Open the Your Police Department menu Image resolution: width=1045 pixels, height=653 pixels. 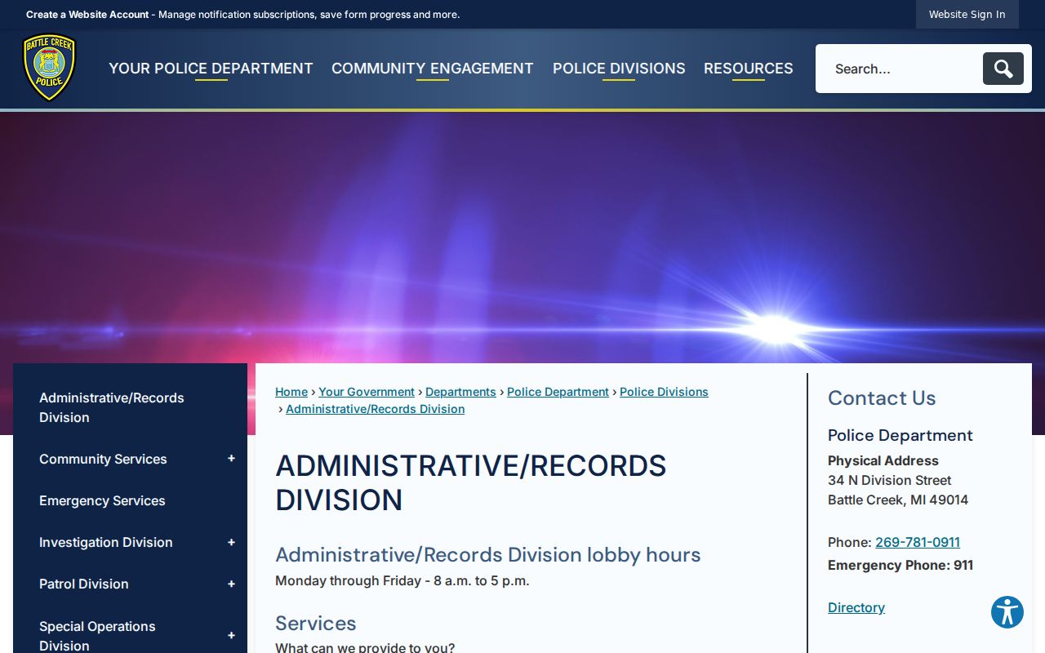click(211, 69)
